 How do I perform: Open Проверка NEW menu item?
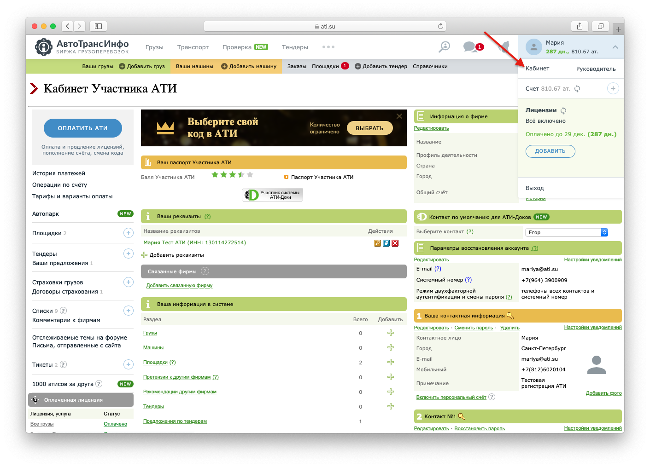pyautogui.click(x=245, y=47)
